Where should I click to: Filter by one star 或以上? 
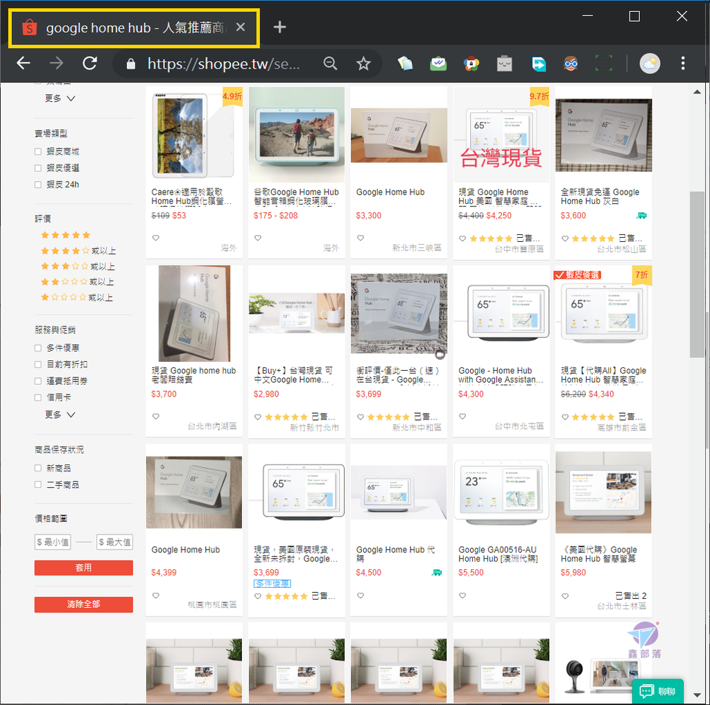[x=77, y=297]
